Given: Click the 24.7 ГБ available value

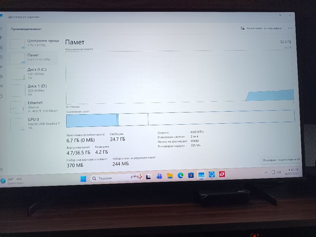Looking at the screenshot, I should click(118, 139).
